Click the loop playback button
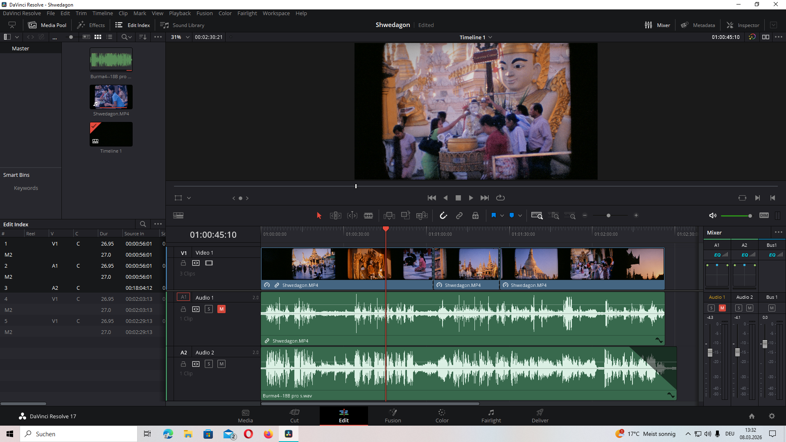 (500, 198)
